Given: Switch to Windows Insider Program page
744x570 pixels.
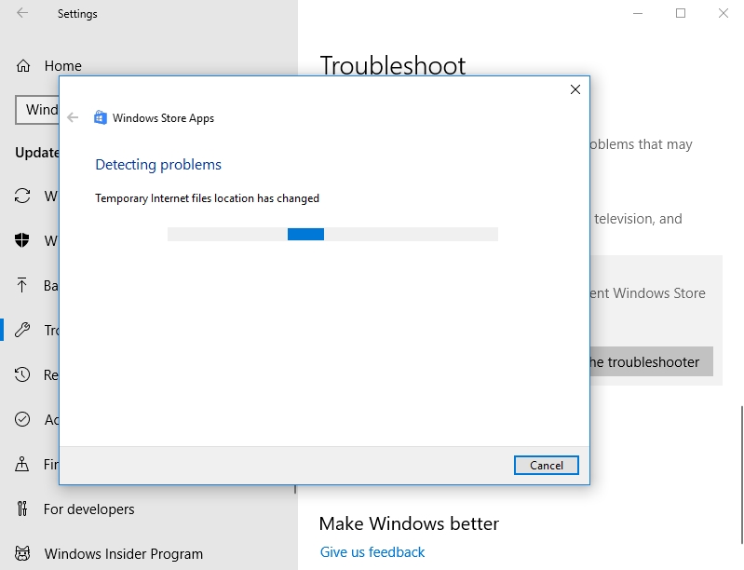Looking at the screenshot, I should [x=123, y=554].
